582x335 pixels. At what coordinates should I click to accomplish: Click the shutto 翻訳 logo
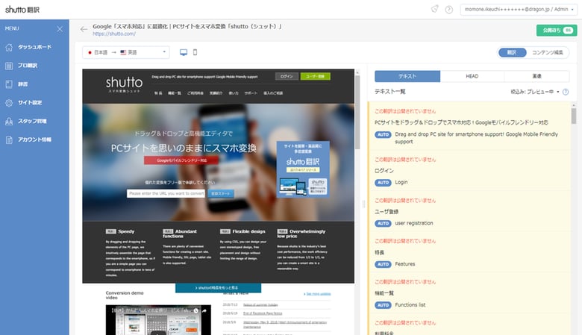[22, 10]
